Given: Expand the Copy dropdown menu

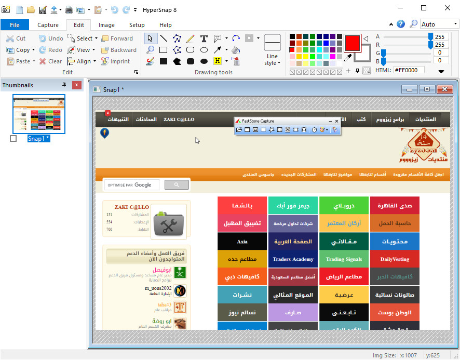Looking at the screenshot, I should click(33, 50).
